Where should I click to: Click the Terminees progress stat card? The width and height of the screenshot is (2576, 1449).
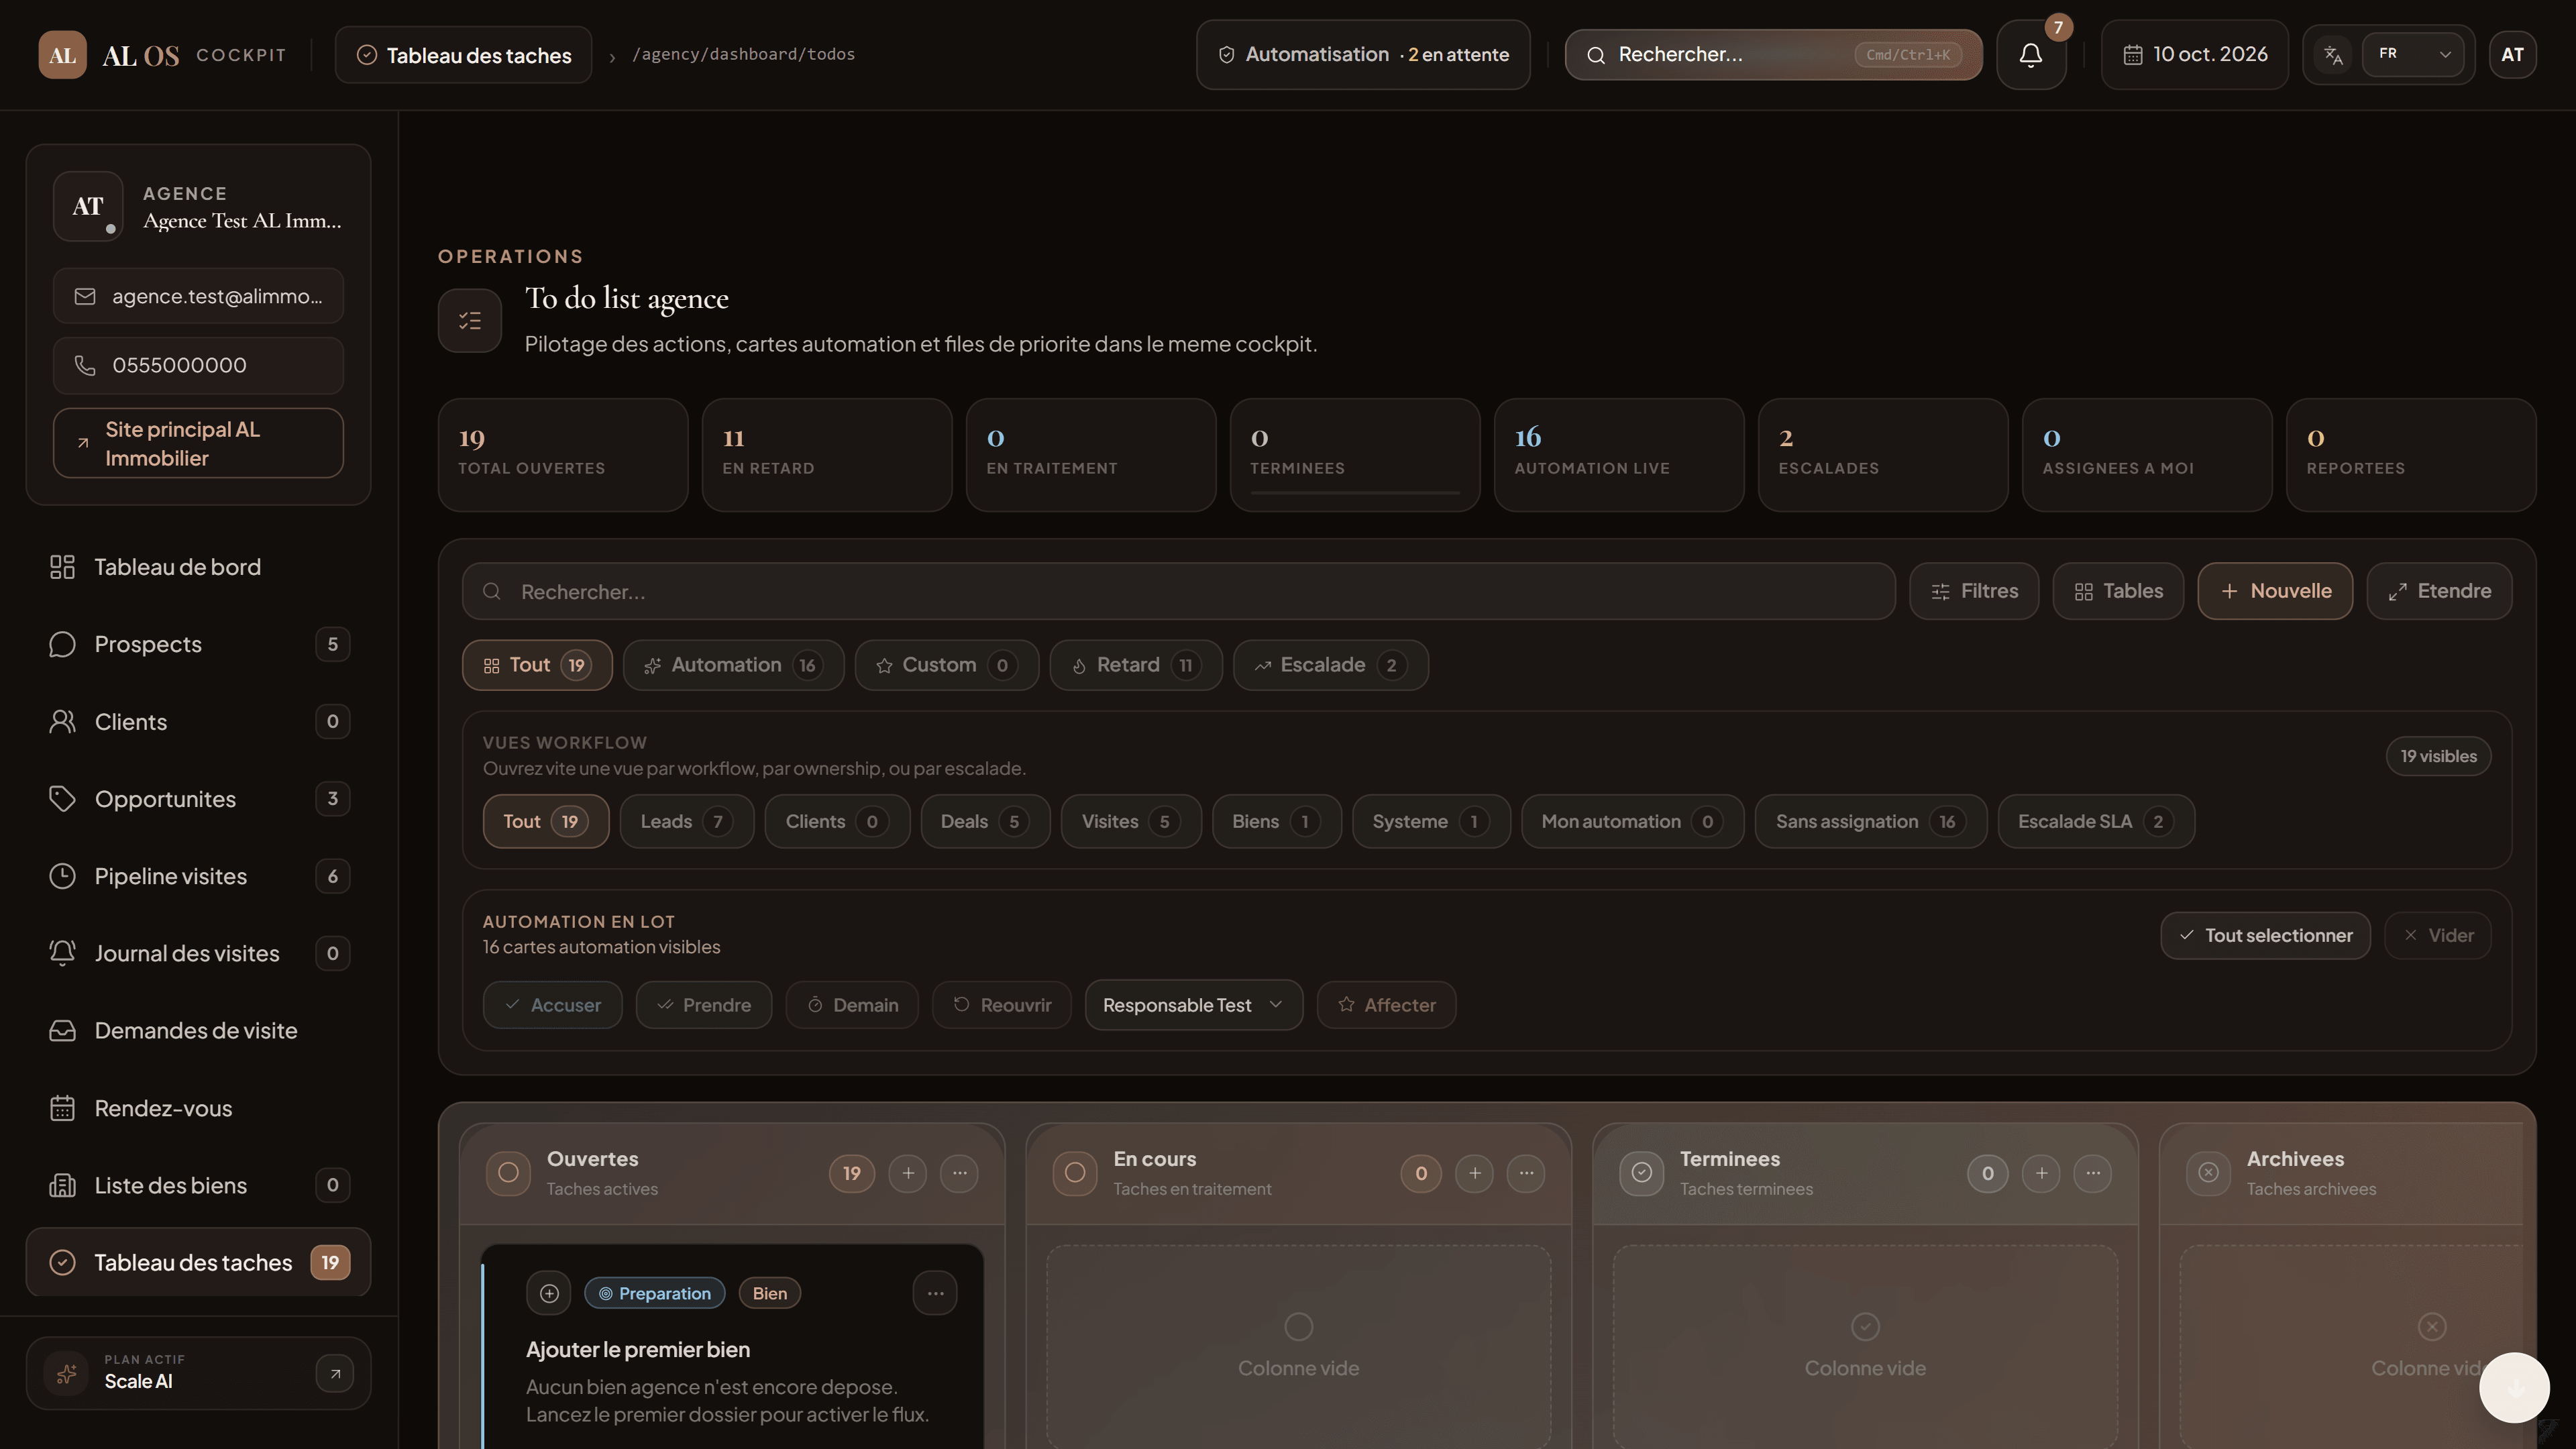[x=1355, y=455]
